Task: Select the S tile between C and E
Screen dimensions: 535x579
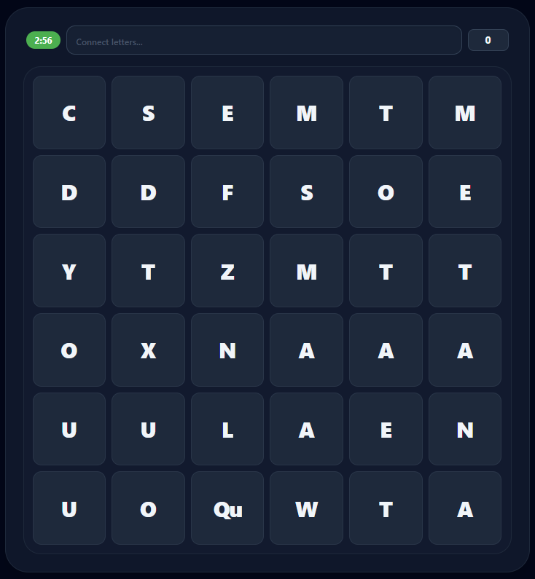Action: pos(148,113)
